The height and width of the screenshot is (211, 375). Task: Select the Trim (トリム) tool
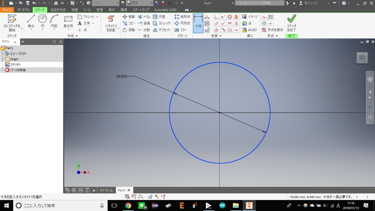coord(144,17)
